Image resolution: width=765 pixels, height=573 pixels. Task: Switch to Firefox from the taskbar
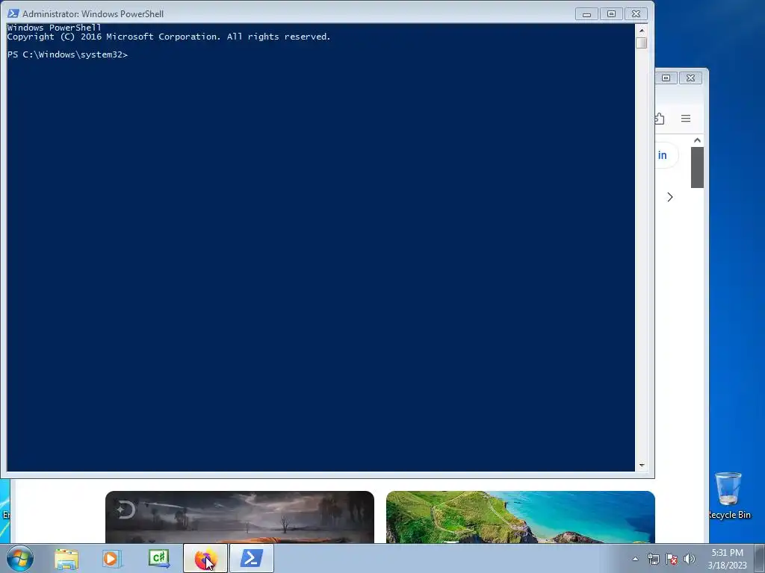coord(205,558)
